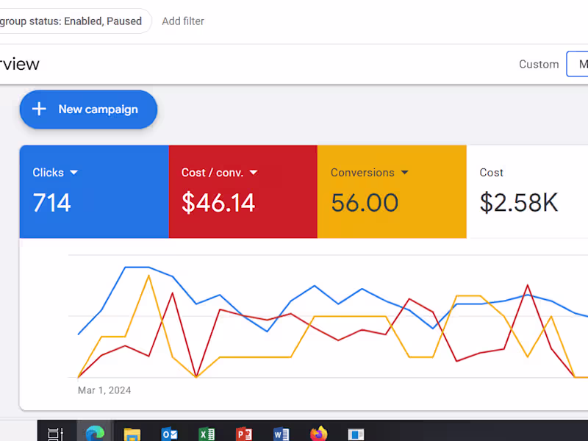This screenshot has height=441, width=588.
Task: Expand the Cost / conv. metric dropdown
Action: pyautogui.click(x=254, y=173)
